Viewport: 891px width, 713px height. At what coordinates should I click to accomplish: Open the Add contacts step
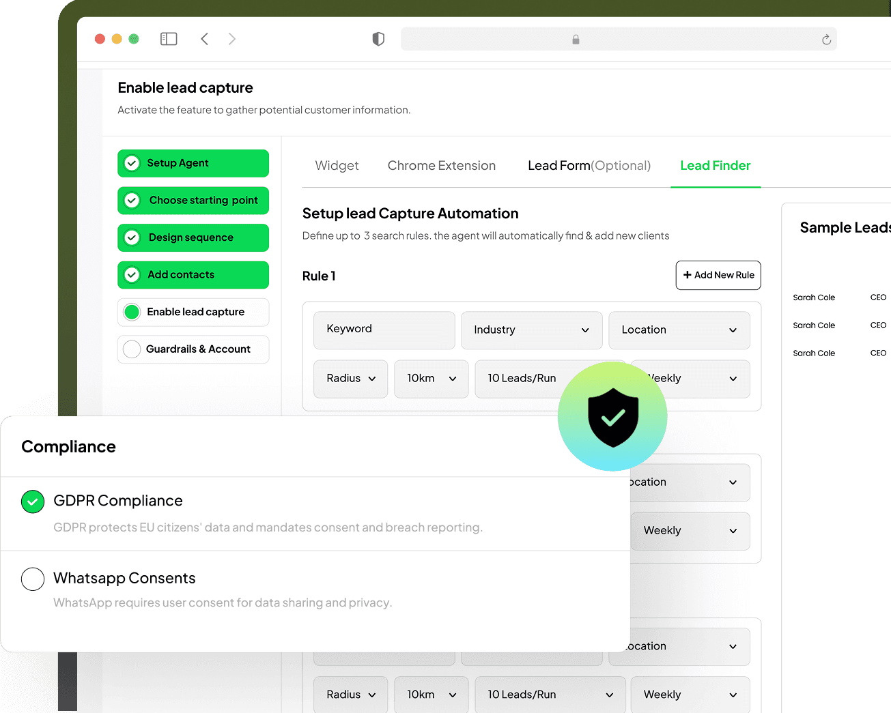193,275
